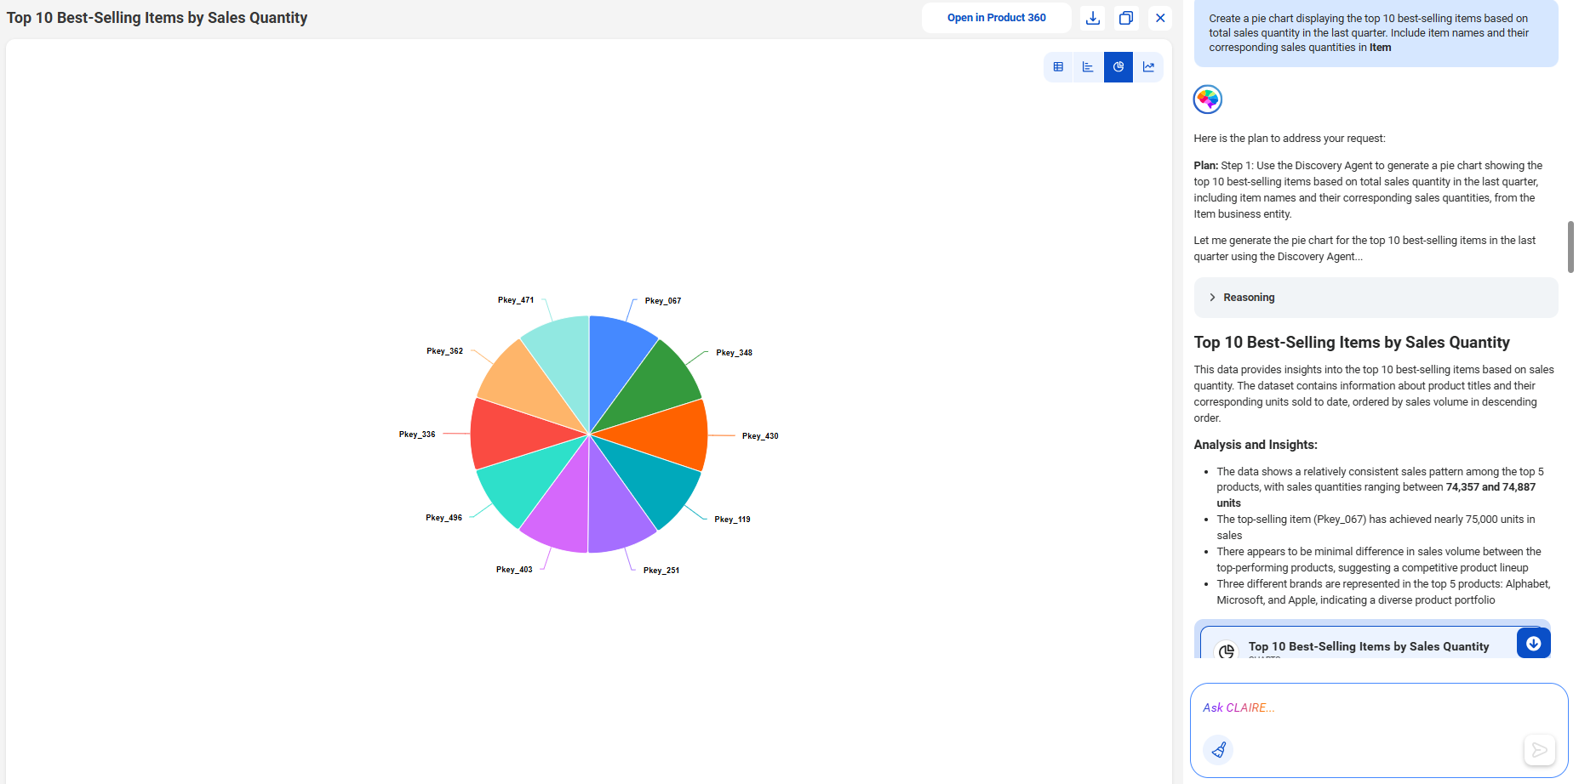This screenshot has height=784, width=1579.
Task: Click the Pkey_336 chart label
Action: coord(417,435)
